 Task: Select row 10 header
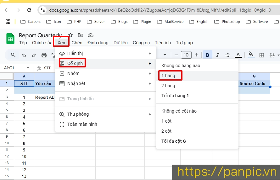click(7, 143)
